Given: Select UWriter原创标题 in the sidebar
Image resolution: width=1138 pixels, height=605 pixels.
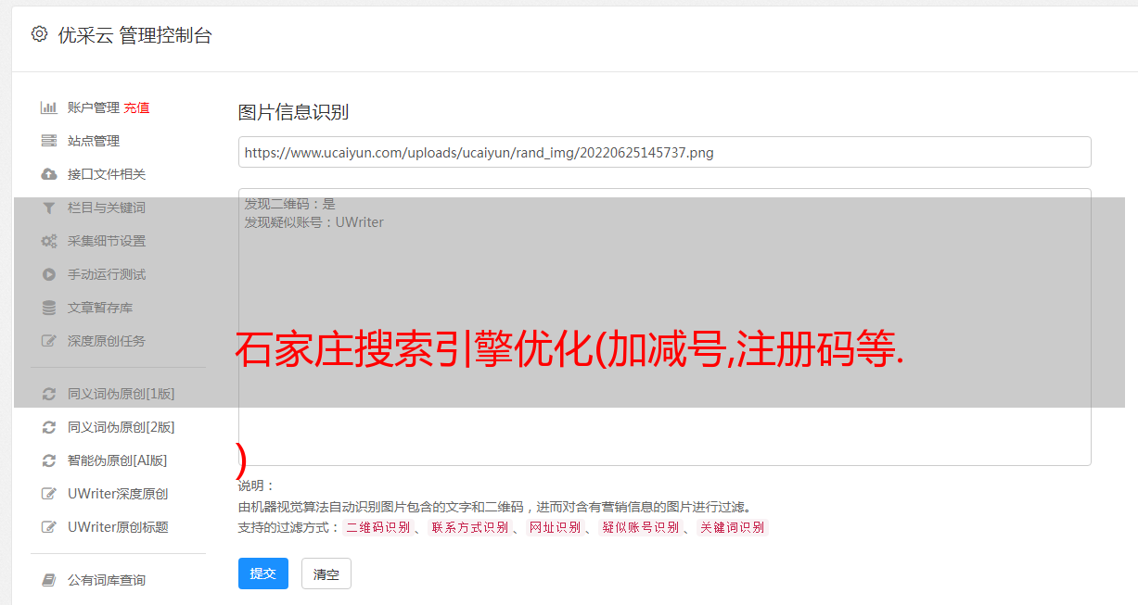Looking at the screenshot, I should point(118,527).
